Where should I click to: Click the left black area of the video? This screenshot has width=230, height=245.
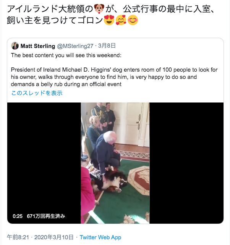pyautogui.click(x=44, y=156)
